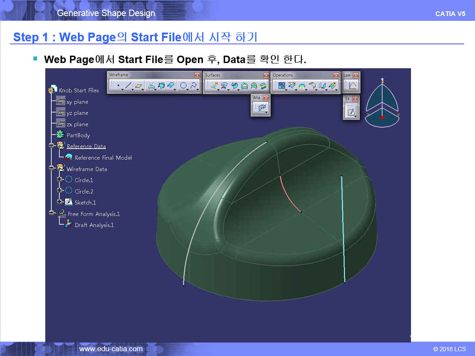
Task: Select xy plane in the specification tree
Action: pos(77,102)
